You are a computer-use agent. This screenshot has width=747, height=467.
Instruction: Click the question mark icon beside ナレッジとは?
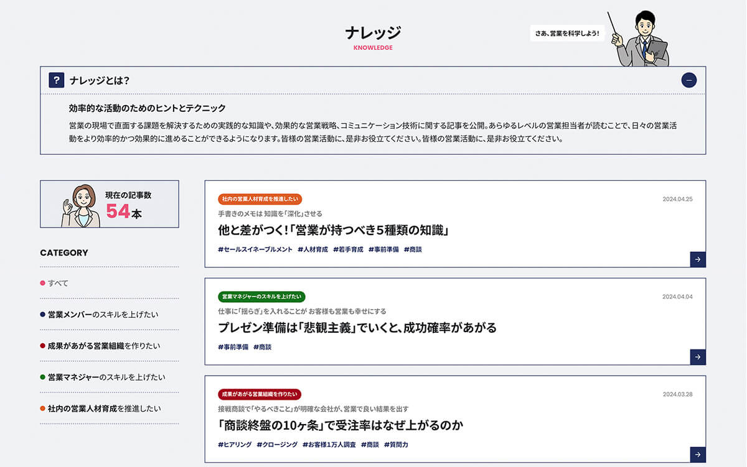coord(57,80)
